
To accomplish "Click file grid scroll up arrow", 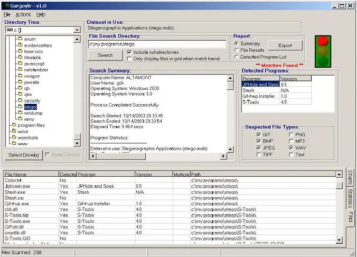I will tap(339, 175).
